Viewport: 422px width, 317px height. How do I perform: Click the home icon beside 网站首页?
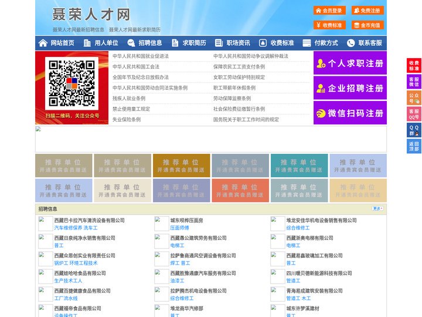pos(43,43)
